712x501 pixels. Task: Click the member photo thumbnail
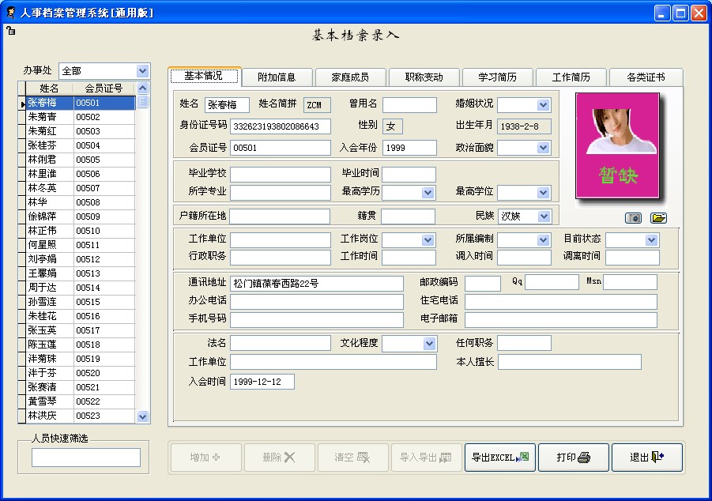coord(617,145)
